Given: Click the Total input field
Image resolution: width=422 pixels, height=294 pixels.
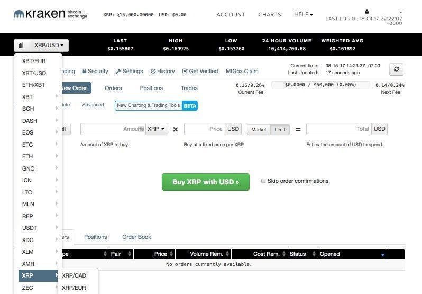Looking at the screenshot, I should [339, 129].
